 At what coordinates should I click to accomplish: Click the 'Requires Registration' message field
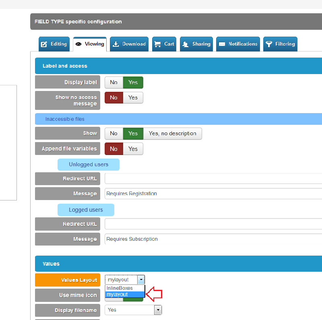click(213, 194)
